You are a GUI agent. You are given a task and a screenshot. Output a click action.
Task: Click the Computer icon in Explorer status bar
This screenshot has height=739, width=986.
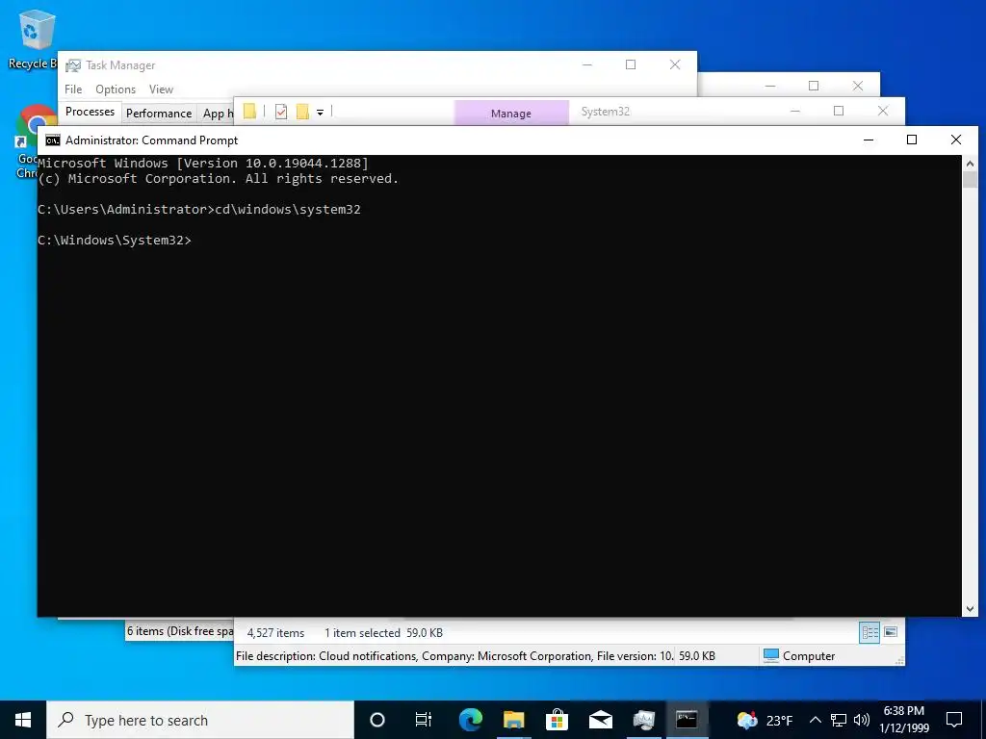[771, 655]
